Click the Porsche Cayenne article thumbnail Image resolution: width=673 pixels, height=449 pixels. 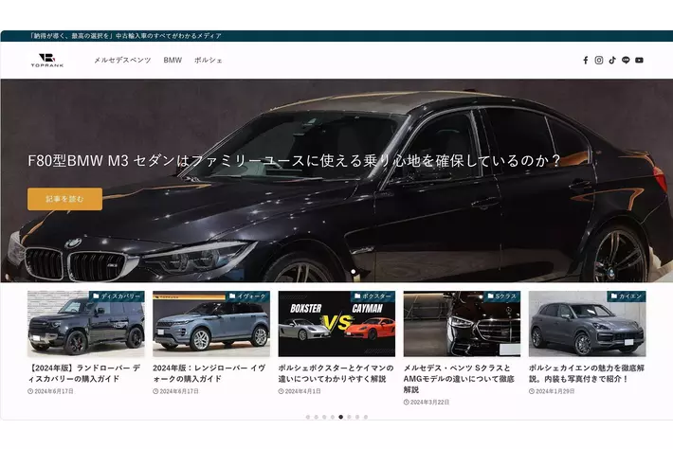click(x=587, y=325)
